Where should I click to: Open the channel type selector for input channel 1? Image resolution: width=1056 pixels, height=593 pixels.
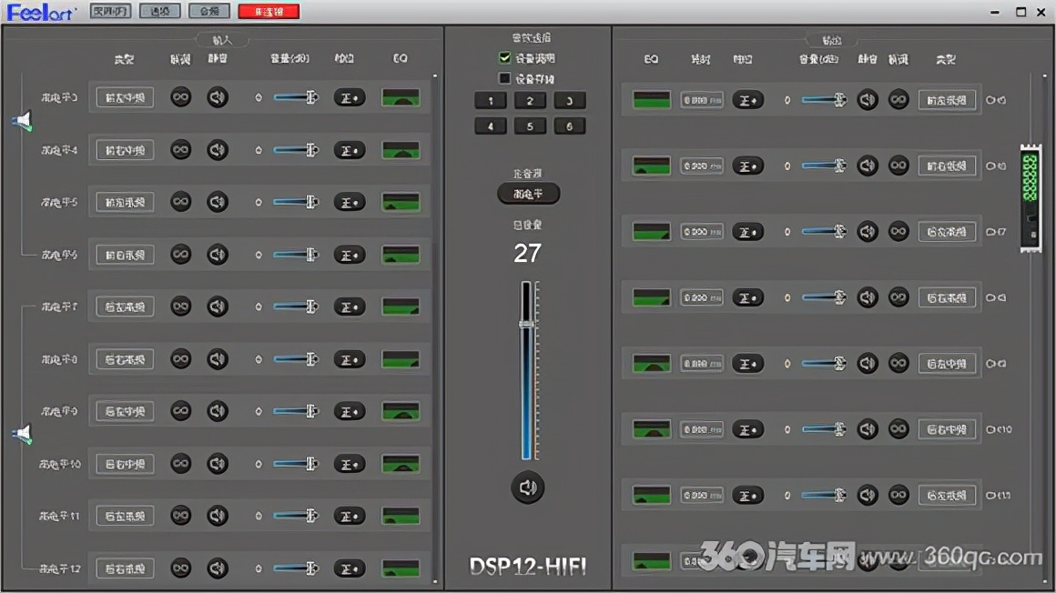point(124,97)
